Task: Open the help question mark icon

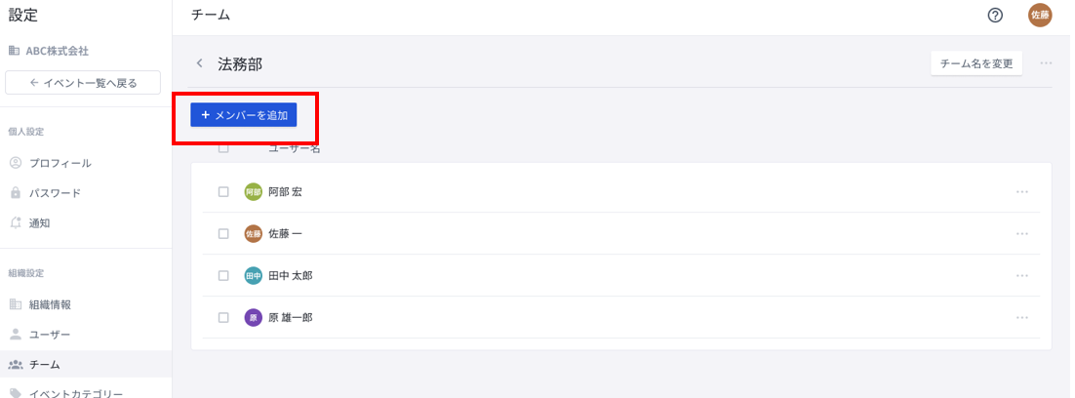Action: pyautogui.click(x=995, y=15)
